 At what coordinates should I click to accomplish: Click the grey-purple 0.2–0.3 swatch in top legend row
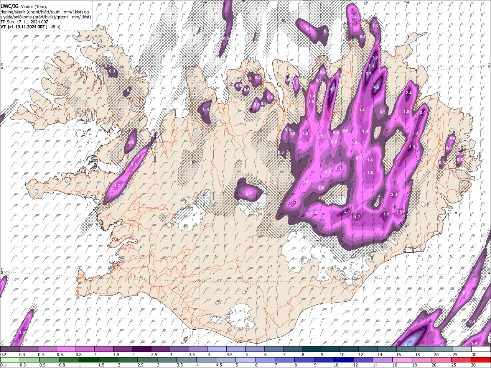pyautogui.click(x=10, y=349)
